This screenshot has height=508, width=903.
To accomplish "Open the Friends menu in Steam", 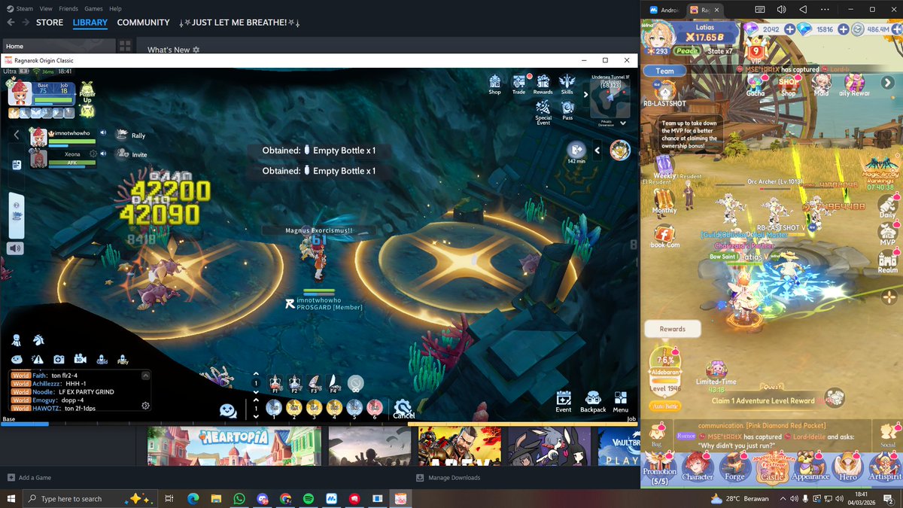I will (x=68, y=8).
